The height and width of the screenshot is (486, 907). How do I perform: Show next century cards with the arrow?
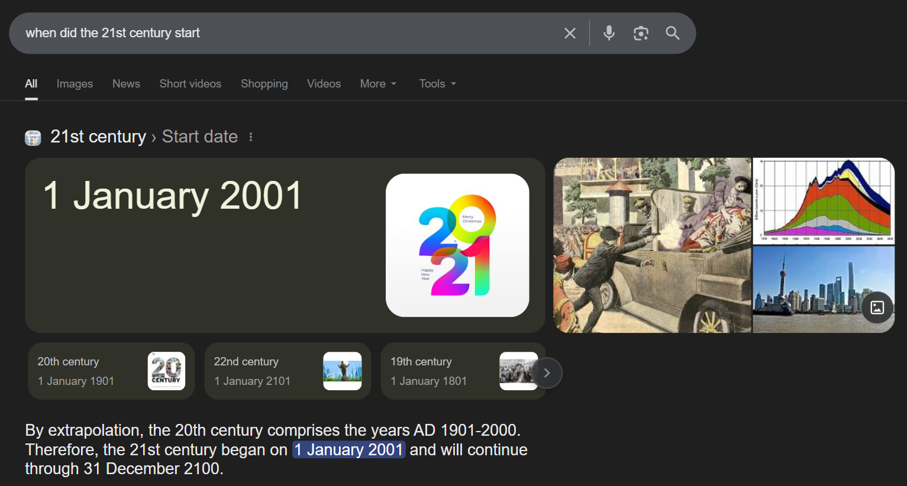547,373
